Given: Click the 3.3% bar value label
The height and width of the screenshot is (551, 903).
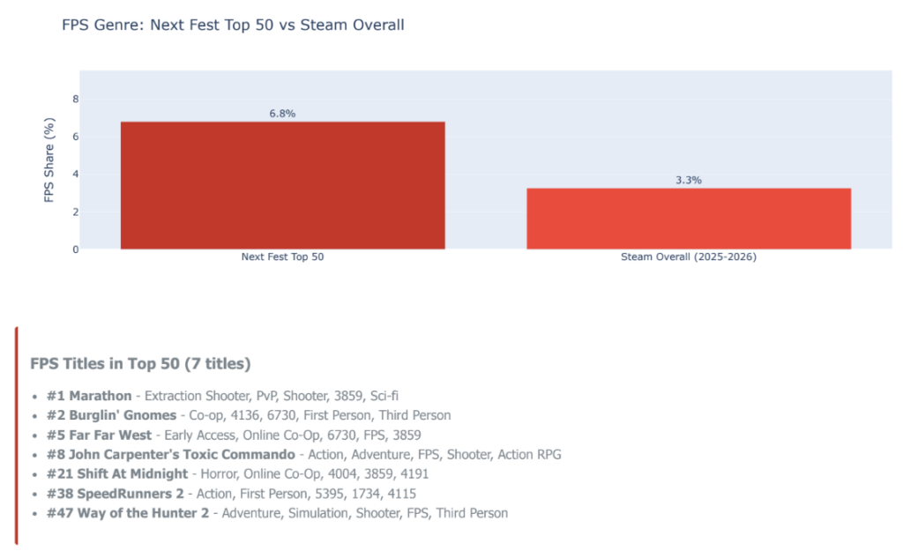Looking at the screenshot, I should coord(689,180).
